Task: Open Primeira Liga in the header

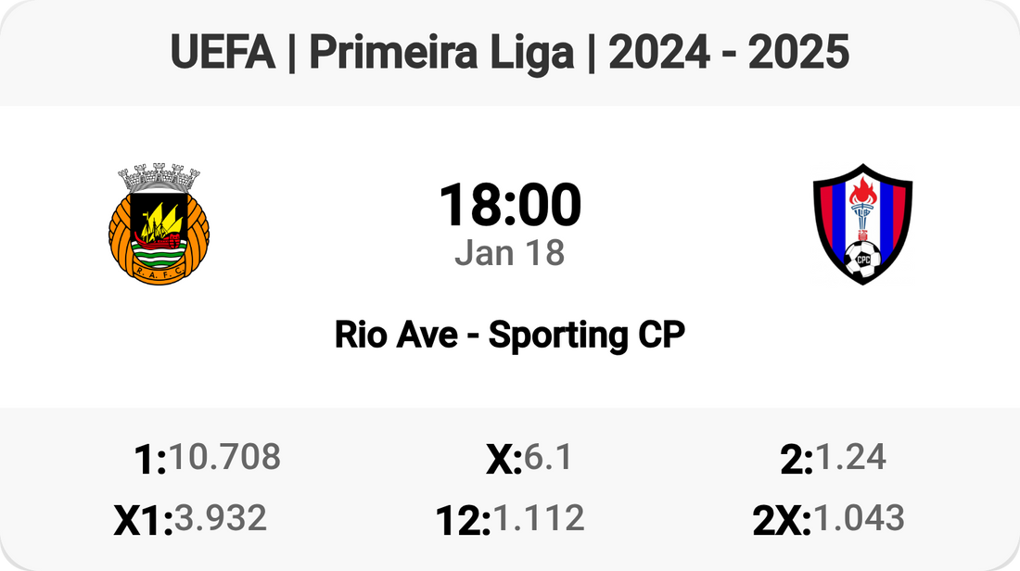Action: [441, 54]
